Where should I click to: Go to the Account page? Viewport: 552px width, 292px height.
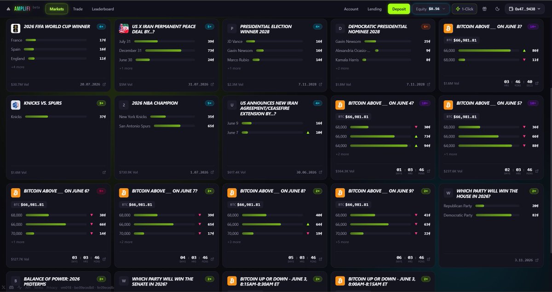tap(351, 9)
